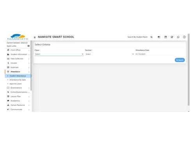The height and width of the screenshot is (146, 195).
Task: Click the Attendance calendar icon in sidebar
Action: click(8, 72)
